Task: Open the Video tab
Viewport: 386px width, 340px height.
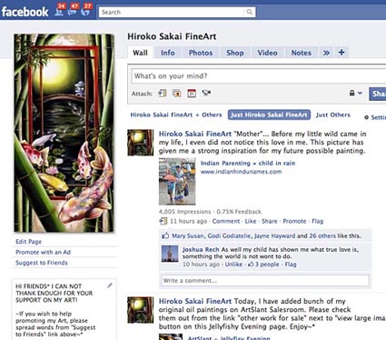Action: (x=267, y=53)
